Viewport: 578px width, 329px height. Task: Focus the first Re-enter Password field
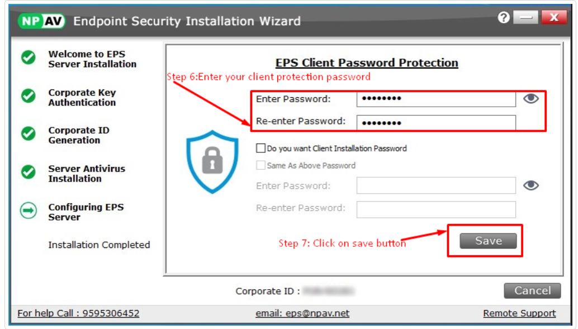tap(435, 122)
